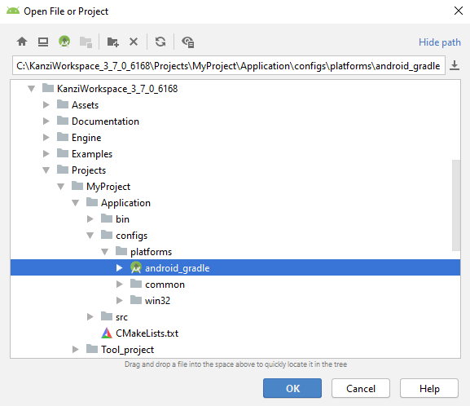This screenshot has width=470, height=406.
Task: Click the win32 folder icon
Action: tap(136, 299)
